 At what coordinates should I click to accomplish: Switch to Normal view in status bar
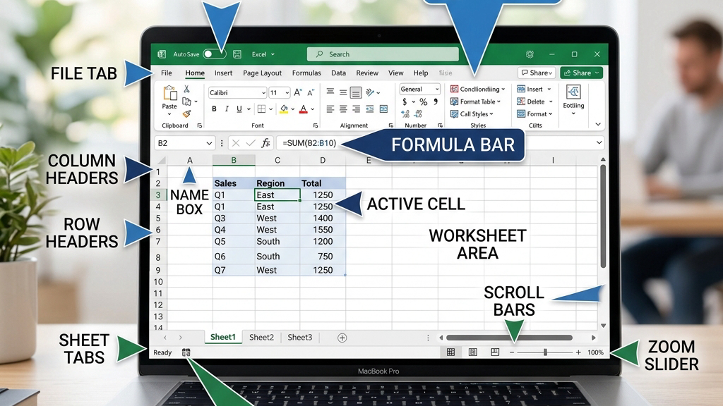click(450, 352)
